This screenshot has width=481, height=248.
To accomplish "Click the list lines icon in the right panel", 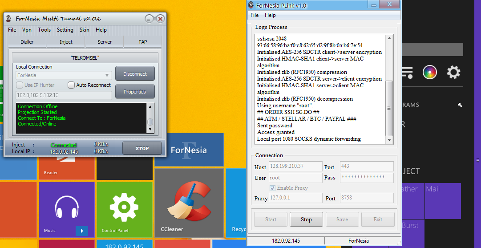I will click(x=407, y=73).
